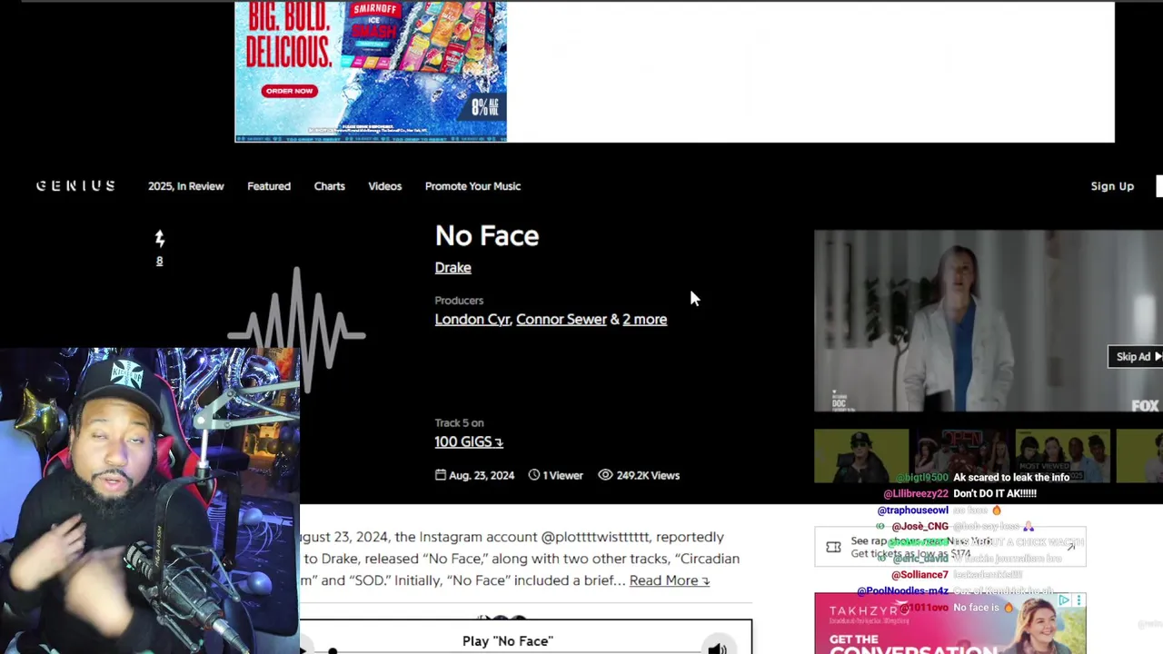Click the calendar icon beside Aug. 23, 2024
This screenshot has height=654, width=1163.
(441, 475)
